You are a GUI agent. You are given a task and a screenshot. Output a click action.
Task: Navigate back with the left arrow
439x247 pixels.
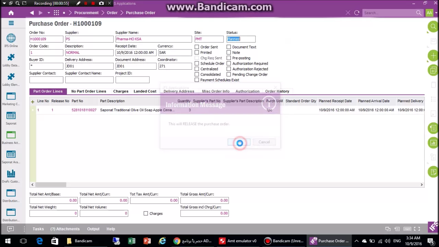point(32,13)
